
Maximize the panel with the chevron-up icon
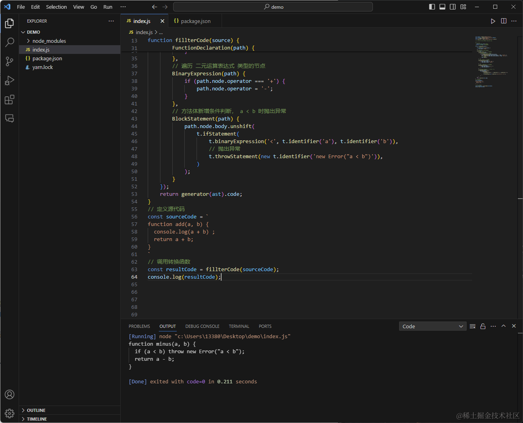click(x=504, y=326)
